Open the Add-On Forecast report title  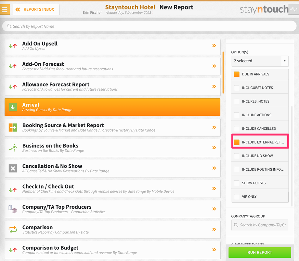pyautogui.click(x=43, y=64)
